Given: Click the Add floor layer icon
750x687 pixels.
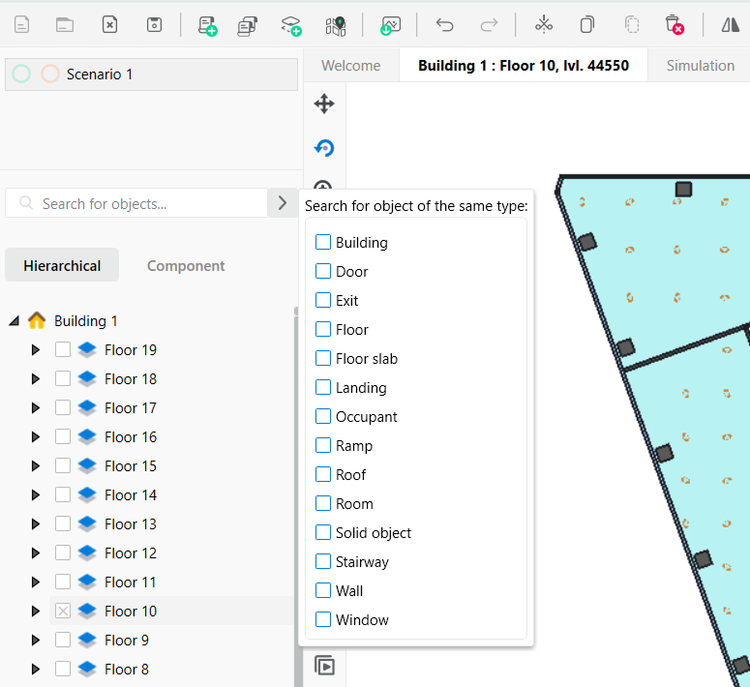Looking at the screenshot, I should (x=291, y=26).
